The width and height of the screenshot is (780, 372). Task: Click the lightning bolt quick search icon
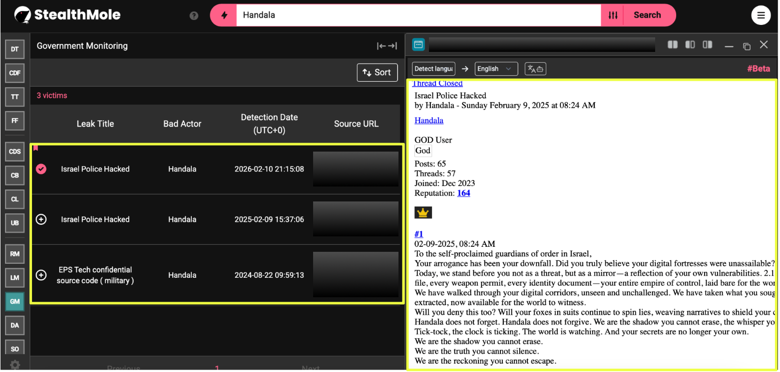224,15
